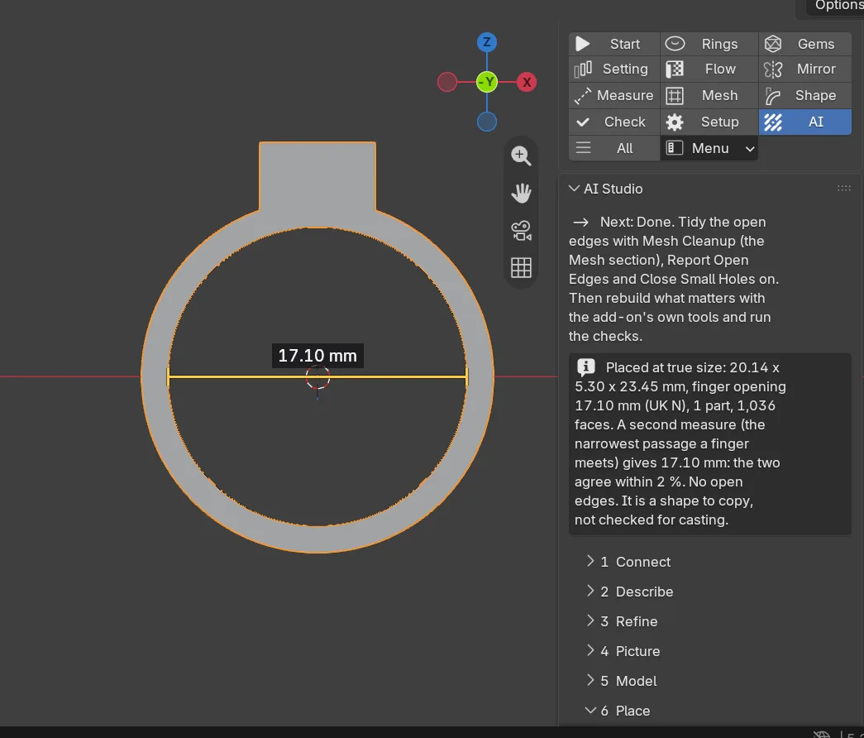Click the 17.10 mm measurement label
This screenshot has height=738, width=864.
pos(317,356)
